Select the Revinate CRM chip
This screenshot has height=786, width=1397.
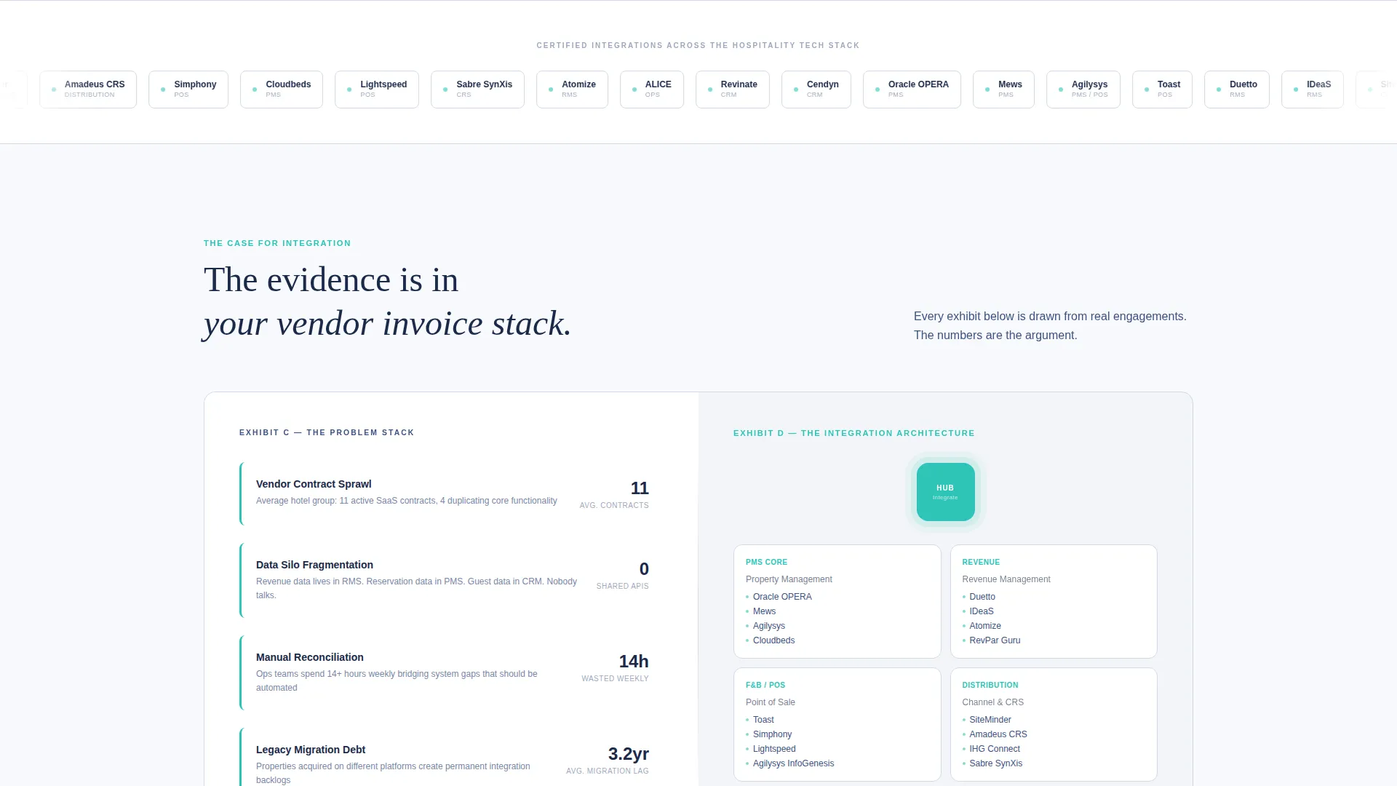coord(733,90)
